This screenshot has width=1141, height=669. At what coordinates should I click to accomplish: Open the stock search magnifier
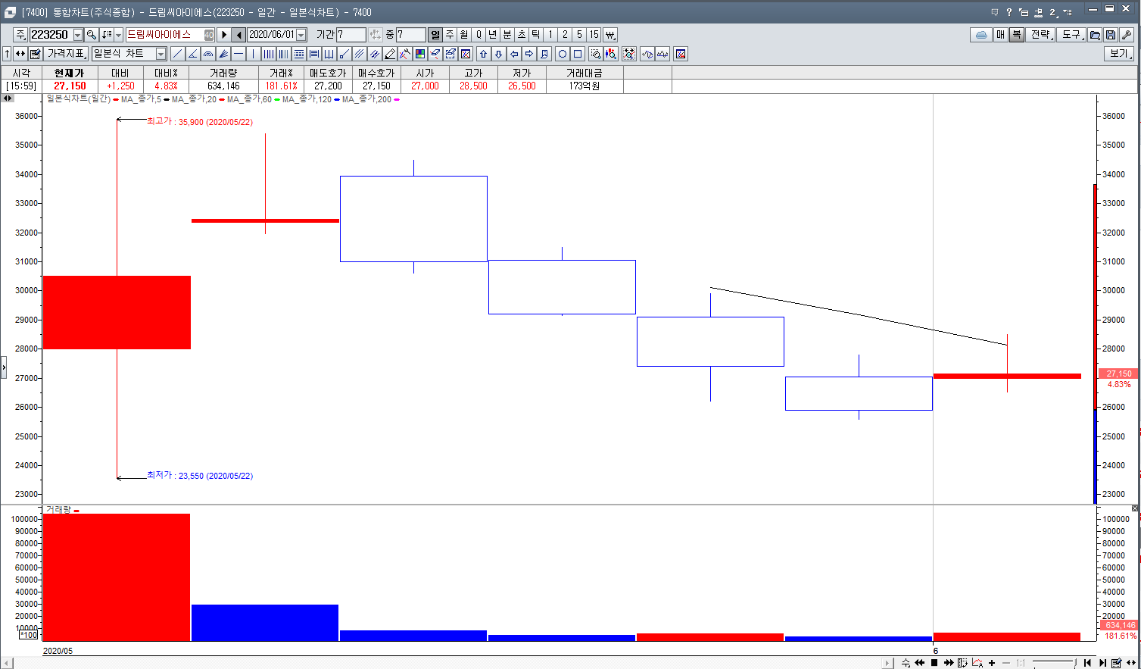pyautogui.click(x=92, y=35)
